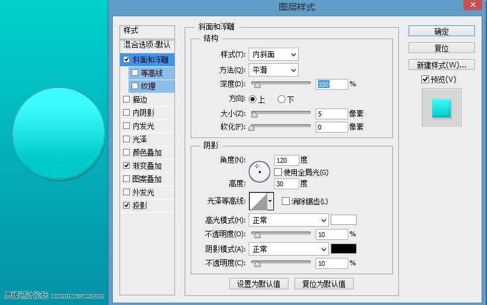Screen dimensions: 487x305
Task: Click the white highlight color swatch
Action: [343, 220]
